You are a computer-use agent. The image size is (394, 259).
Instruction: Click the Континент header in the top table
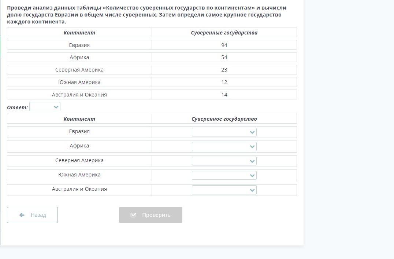pyautogui.click(x=79, y=33)
